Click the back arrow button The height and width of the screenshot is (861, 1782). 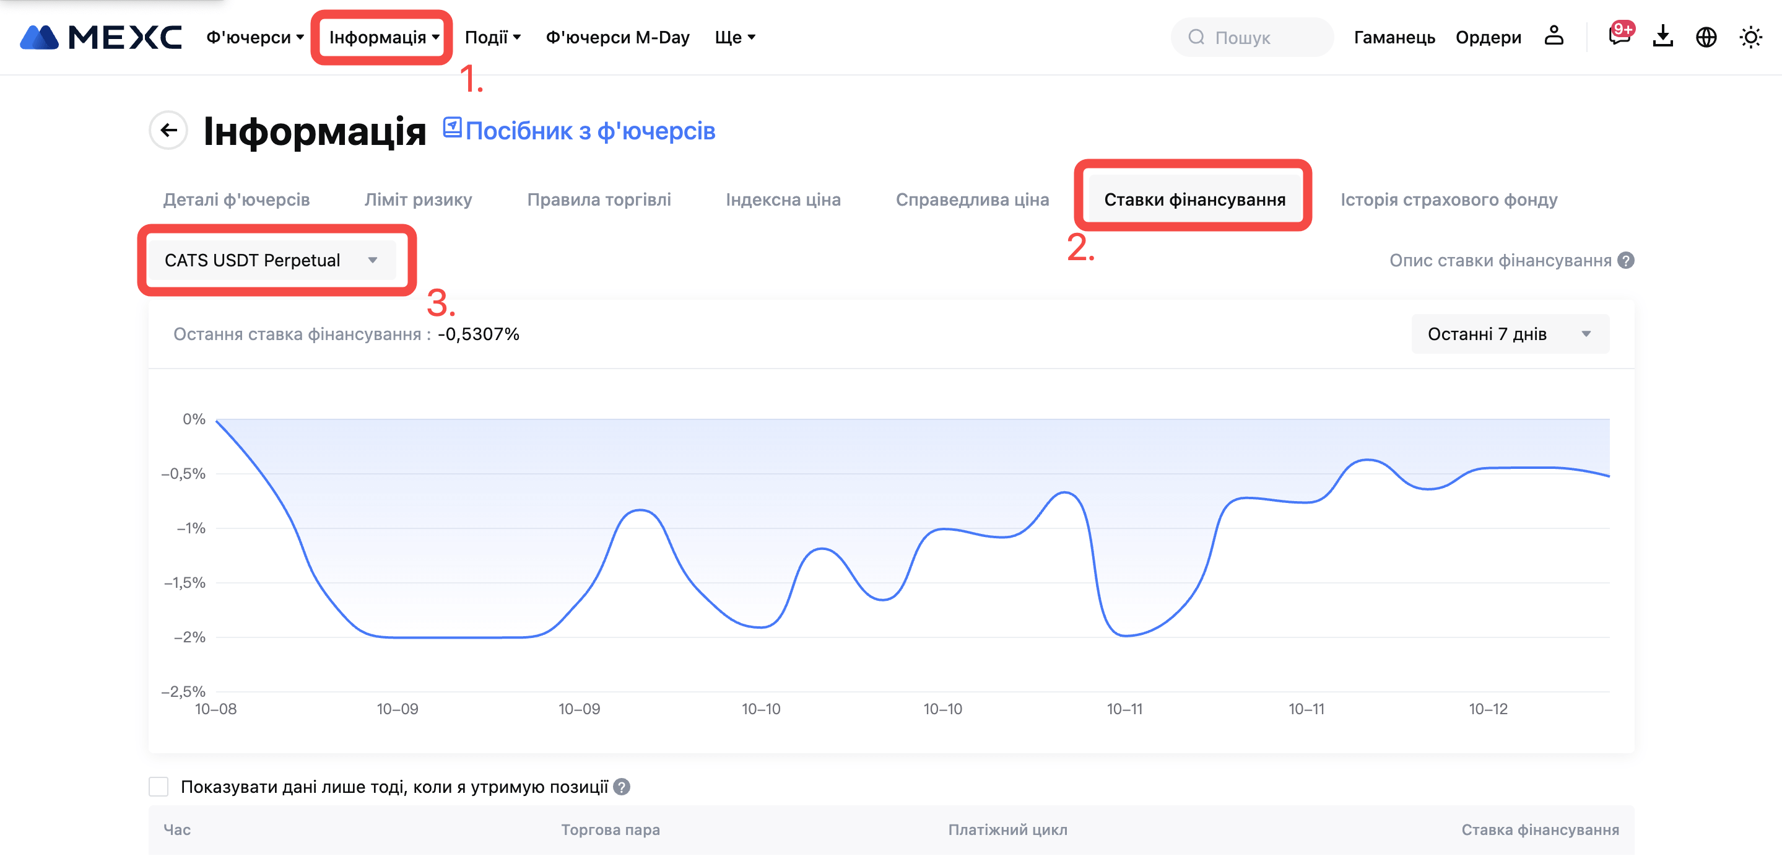168,130
